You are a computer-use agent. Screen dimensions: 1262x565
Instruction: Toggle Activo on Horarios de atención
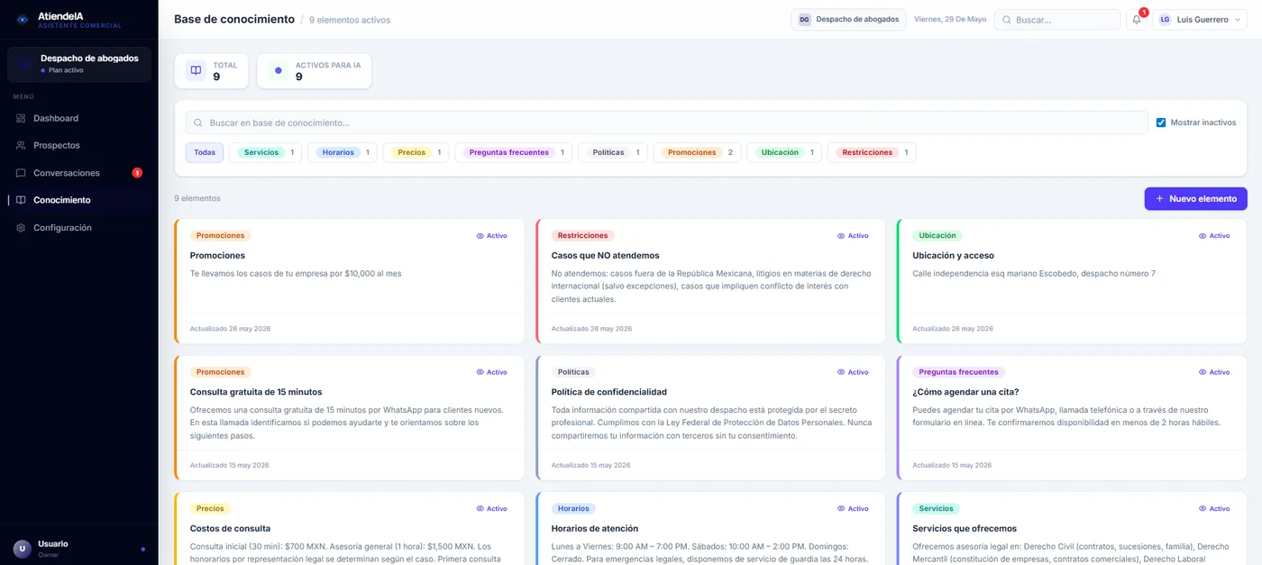pyautogui.click(x=853, y=508)
